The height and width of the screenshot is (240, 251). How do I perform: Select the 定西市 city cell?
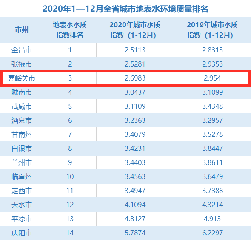tap(22, 191)
